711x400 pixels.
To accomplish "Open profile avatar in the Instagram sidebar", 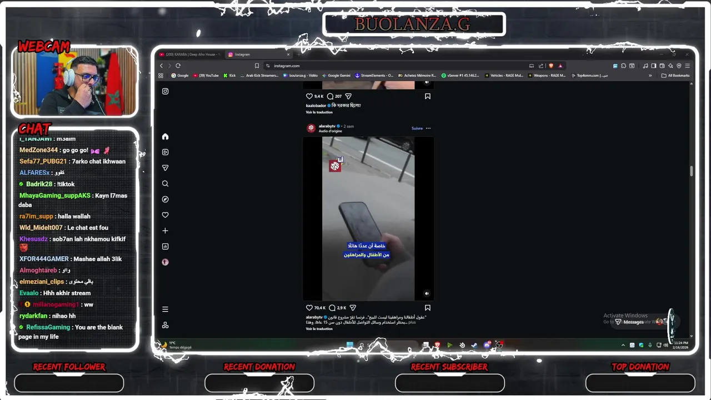I will [x=165, y=262].
